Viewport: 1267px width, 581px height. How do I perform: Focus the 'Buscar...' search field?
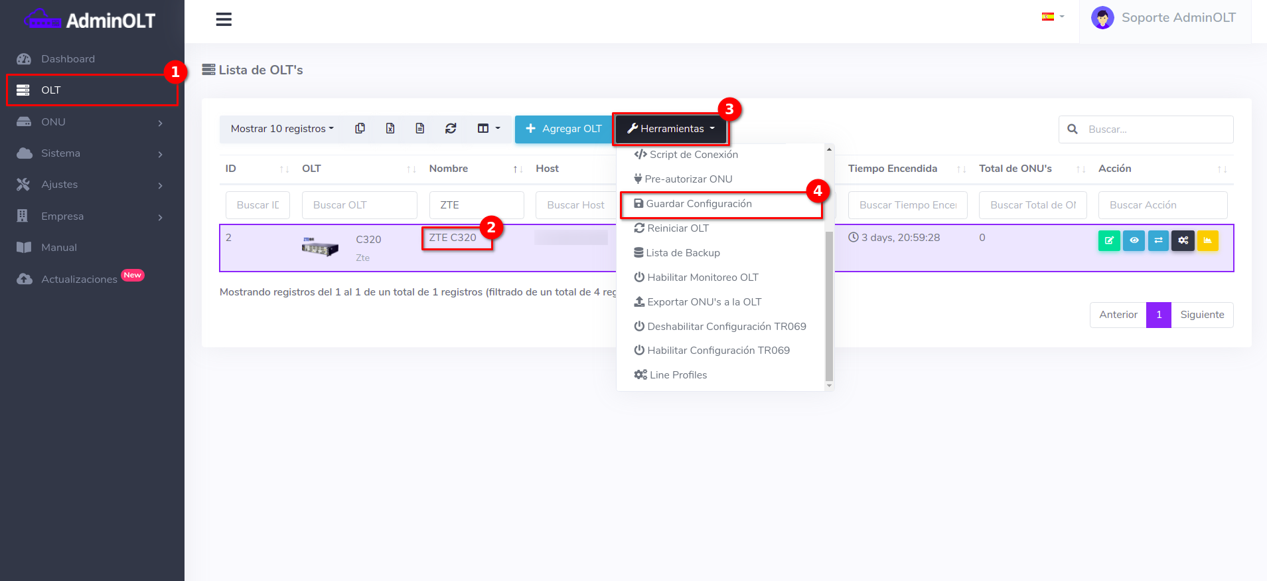click(1155, 129)
